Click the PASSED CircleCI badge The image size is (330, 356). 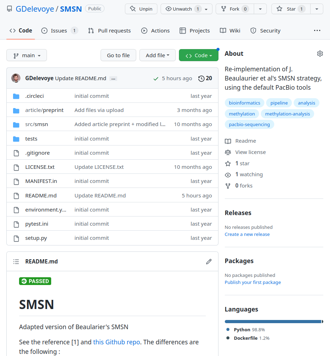(35, 281)
